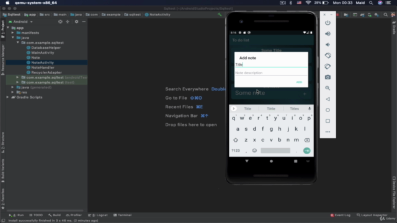Tap the keyboard emoji icon
The width and height of the screenshot is (397, 223).
(x=254, y=151)
